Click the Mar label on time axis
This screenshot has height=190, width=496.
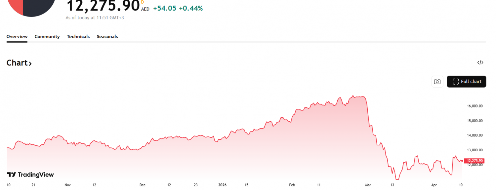tap(368, 185)
